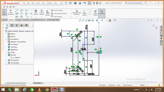
Task: Open the Trim Entities dropdown arrow
Action: [36, 17]
